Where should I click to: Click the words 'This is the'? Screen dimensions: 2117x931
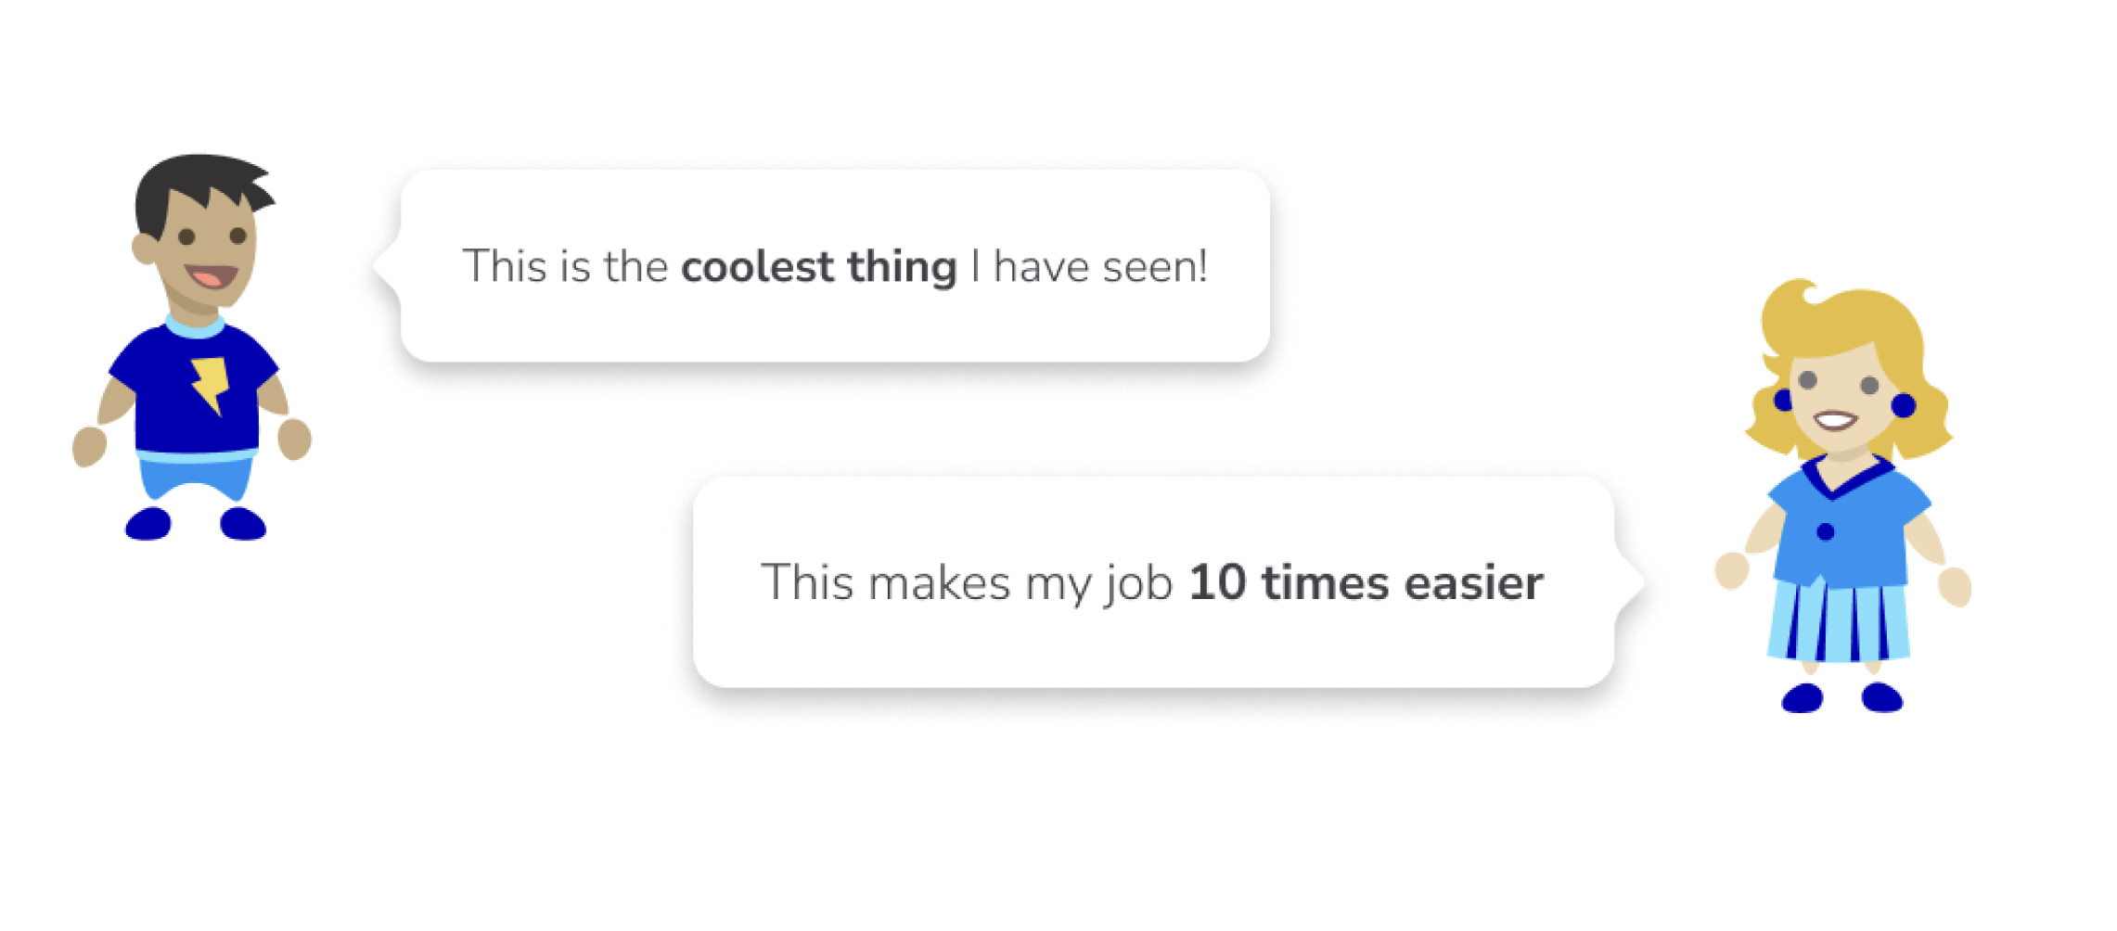pyautogui.click(x=565, y=267)
